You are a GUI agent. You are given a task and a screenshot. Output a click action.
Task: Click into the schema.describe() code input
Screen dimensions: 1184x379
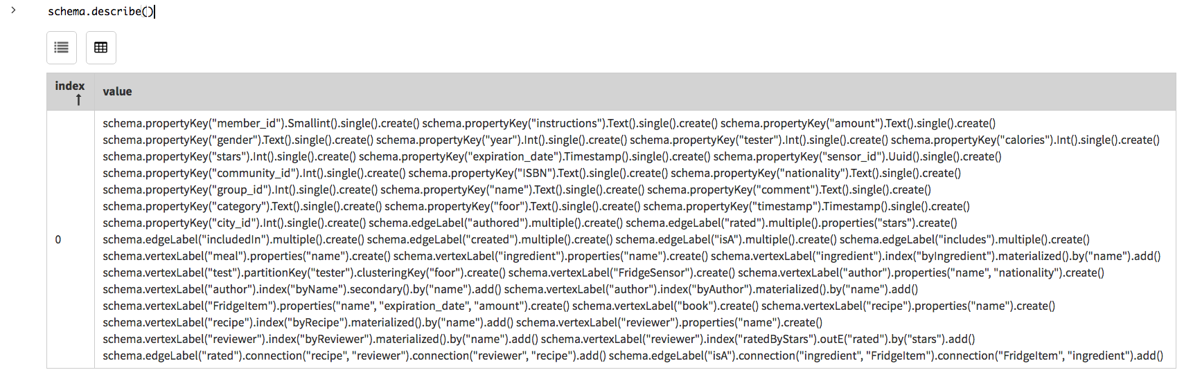101,12
